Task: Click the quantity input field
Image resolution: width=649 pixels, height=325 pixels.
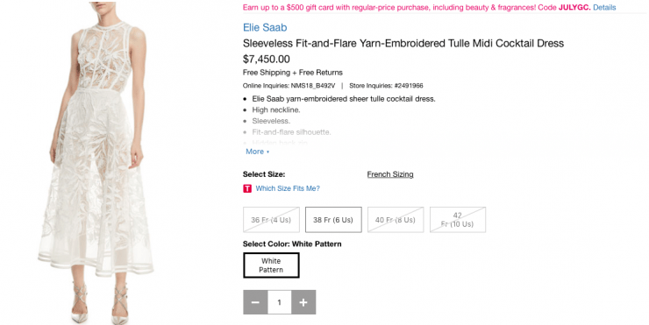Action: click(280, 302)
